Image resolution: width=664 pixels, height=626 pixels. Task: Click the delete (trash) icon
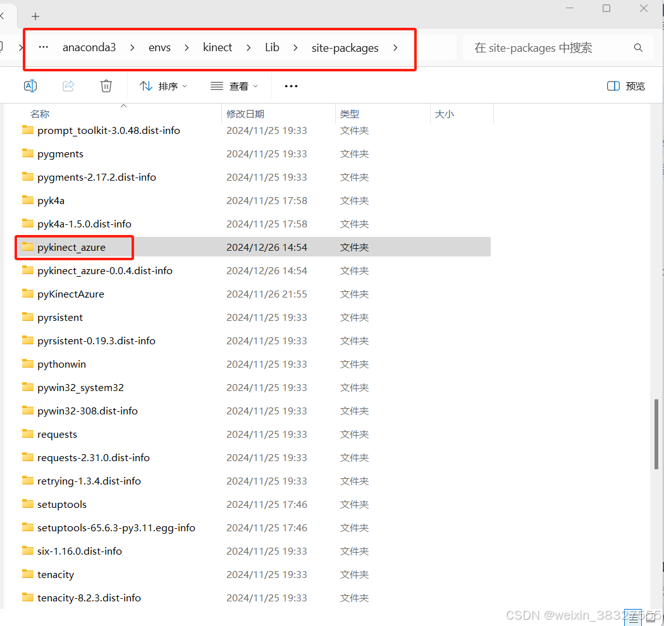tap(106, 85)
